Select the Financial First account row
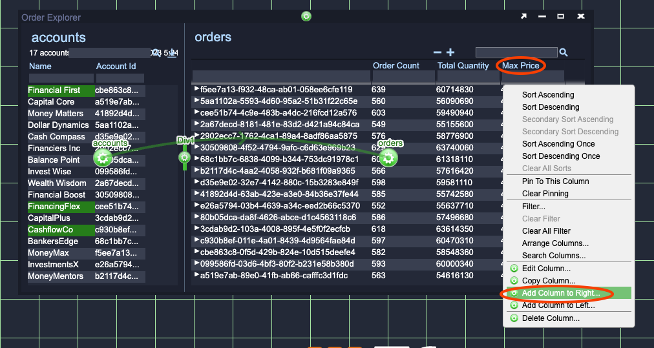 click(87, 90)
